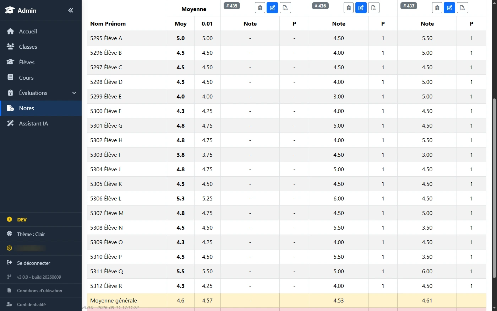The image size is (497, 311).
Task: Collapse the sidebar with double chevron
Action: pyautogui.click(x=71, y=10)
